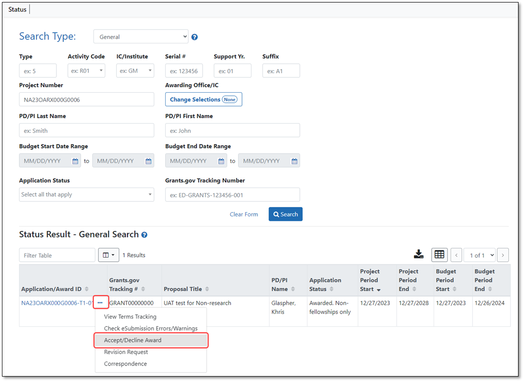Viewport: 524px width, 382px height.
Task: Choose Revision Request from the menu
Action: point(126,352)
